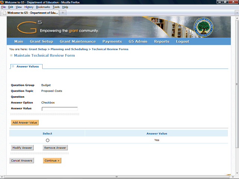
Task: Open the Tools menu
Action: [x=56, y=7]
